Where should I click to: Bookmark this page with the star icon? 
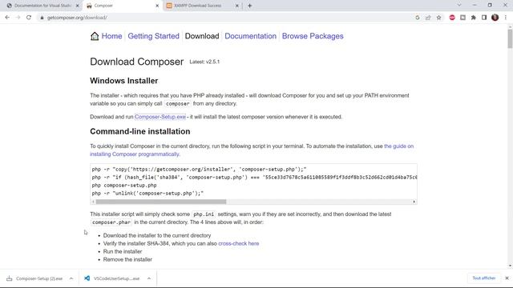[x=438, y=18]
